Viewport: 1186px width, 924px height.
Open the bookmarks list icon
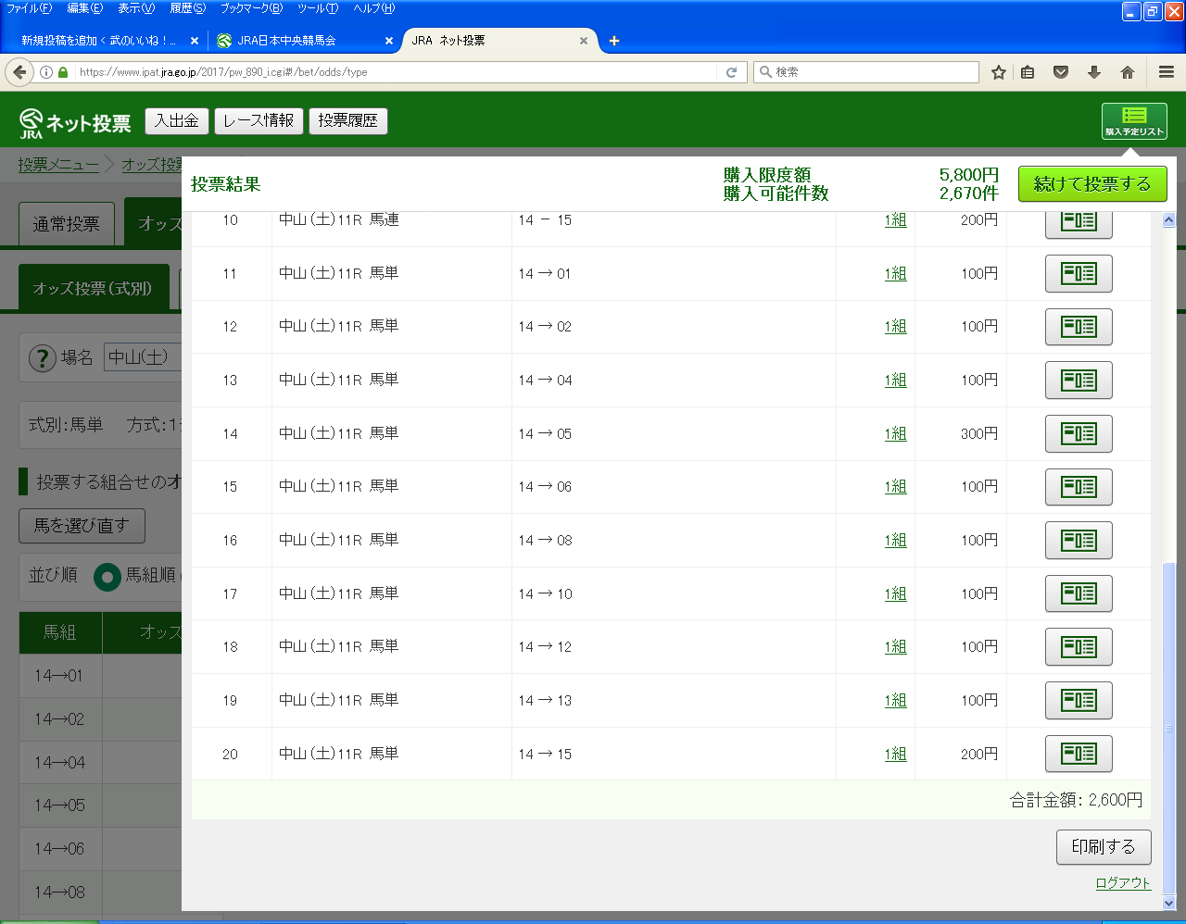click(1028, 72)
